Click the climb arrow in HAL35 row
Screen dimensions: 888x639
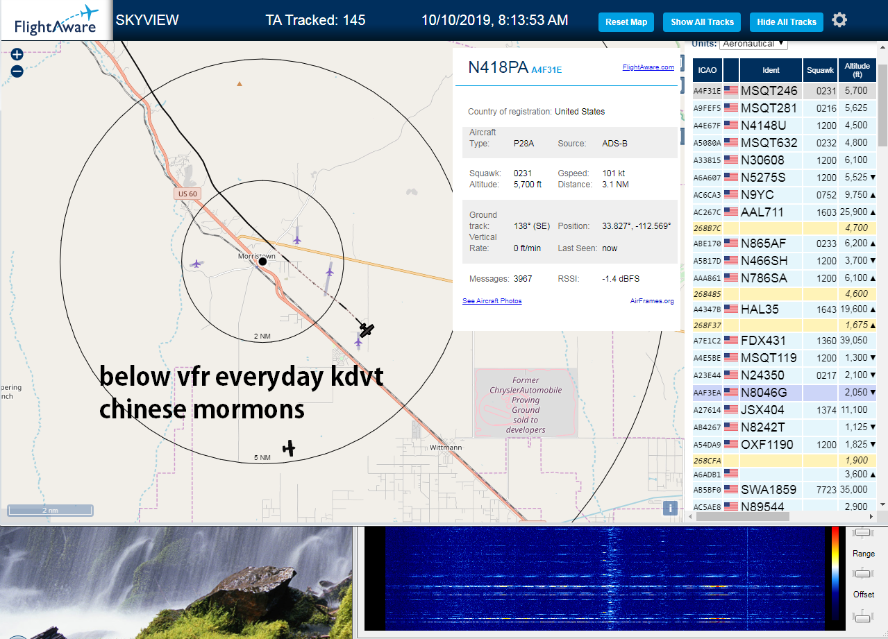(873, 309)
